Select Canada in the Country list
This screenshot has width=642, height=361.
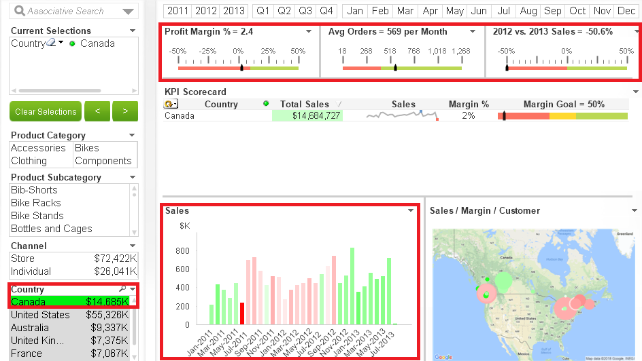tap(70, 302)
